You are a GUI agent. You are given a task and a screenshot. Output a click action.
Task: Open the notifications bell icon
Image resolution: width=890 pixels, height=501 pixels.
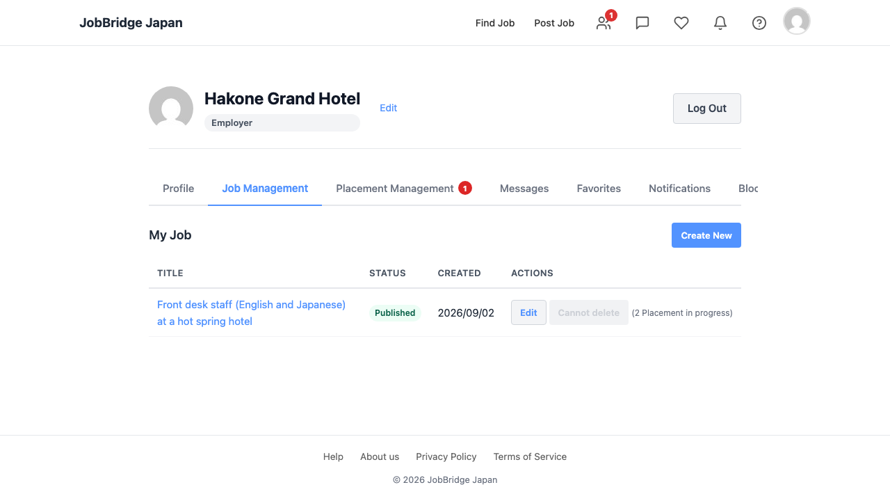(720, 23)
